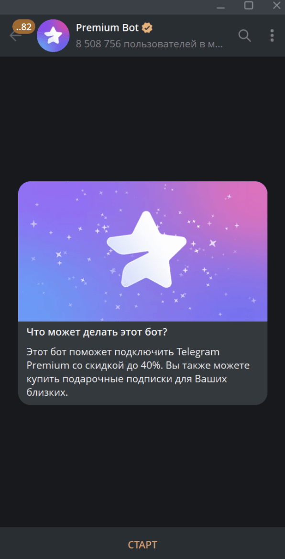
Task: Close the Telegram window
Action: pos(276,5)
